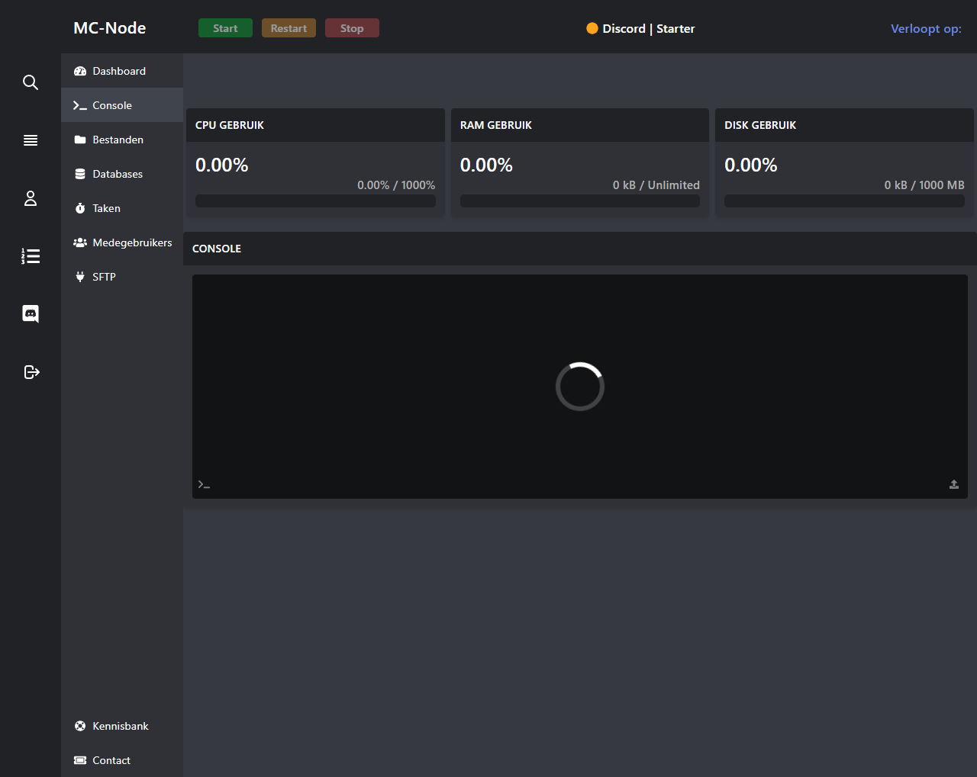Click the numbered list icon
The height and width of the screenshot is (777, 977).
coord(31,256)
